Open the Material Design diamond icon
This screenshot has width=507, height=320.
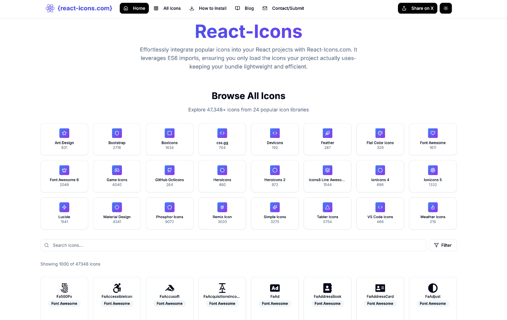pyautogui.click(x=117, y=207)
